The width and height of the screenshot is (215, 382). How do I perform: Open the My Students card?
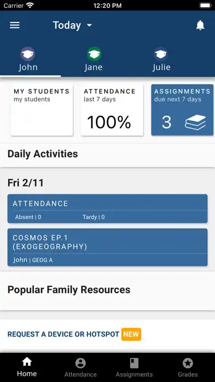pyautogui.click(x=42, y=110)
